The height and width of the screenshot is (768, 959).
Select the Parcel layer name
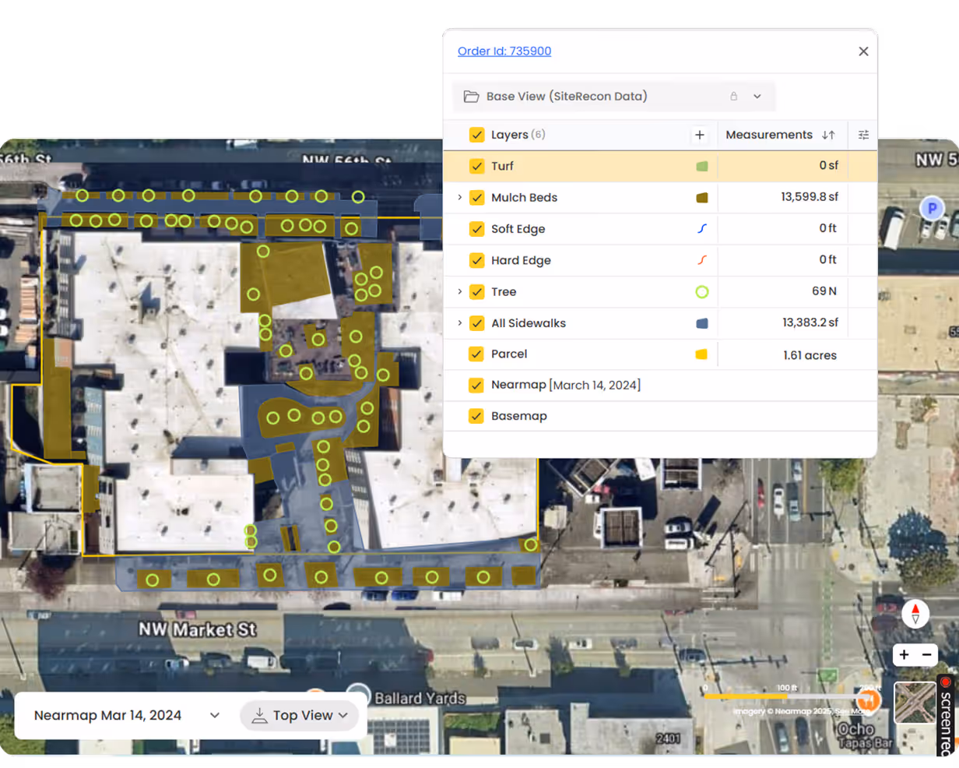click(x=509, y=354)
